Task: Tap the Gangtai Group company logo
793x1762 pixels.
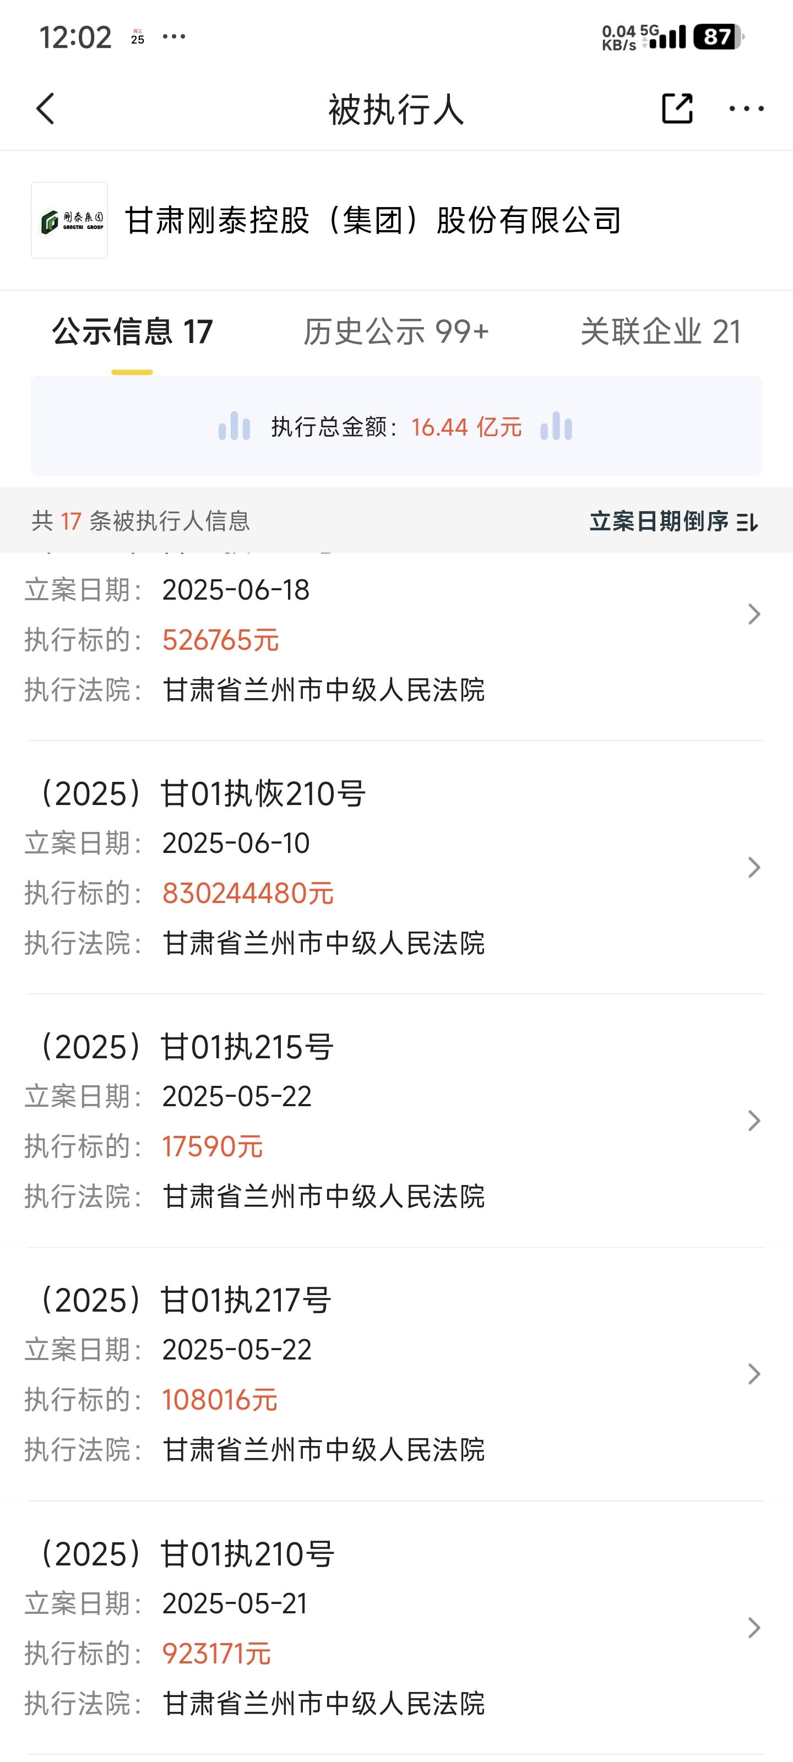Action: pos(69,220)
